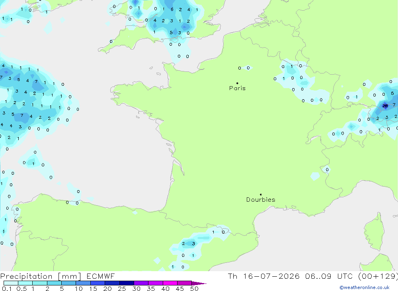Click the legend arrow tip past 50
The height and width of the screenshot is (291, 398).
coord(199,283)
